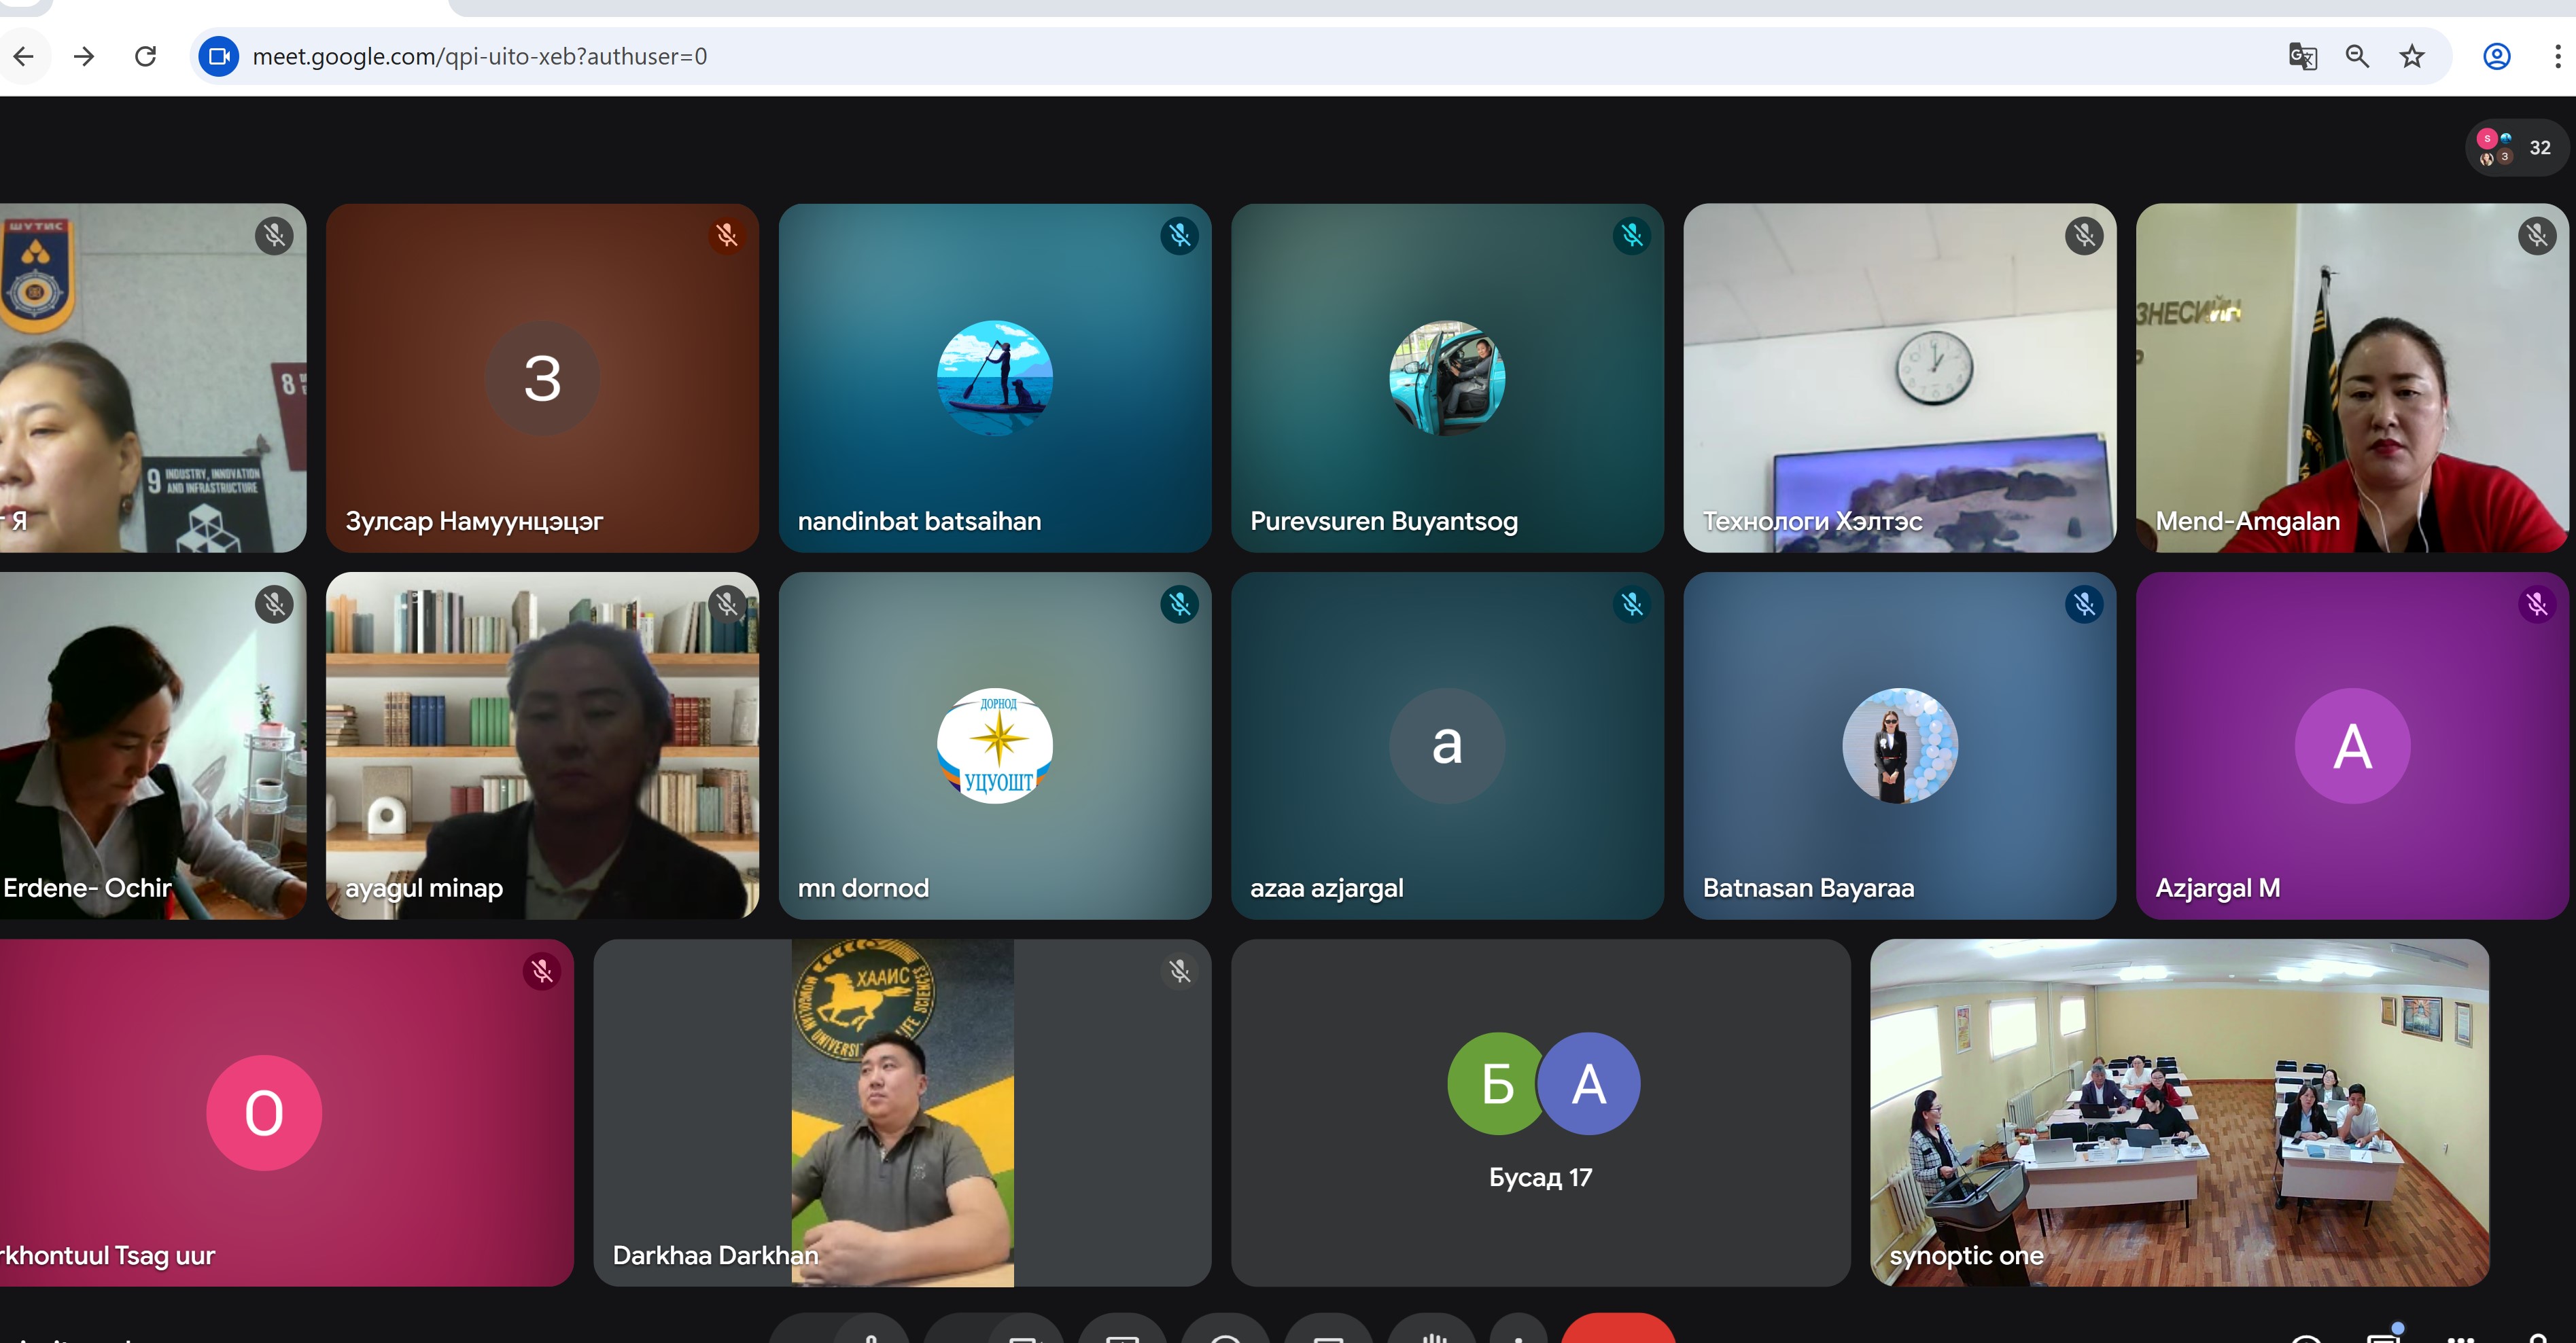The height and width of the screenshot is (1343, 2576).
Task: Click the browser back arrow
Action: 24,56
